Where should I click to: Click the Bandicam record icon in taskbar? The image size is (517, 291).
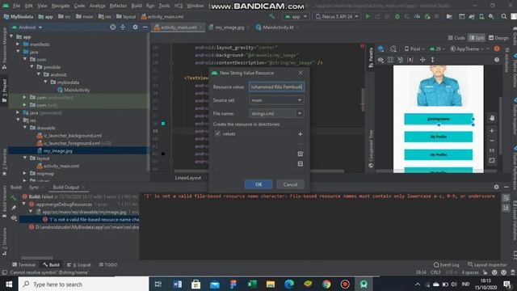[x=345, y=284]
